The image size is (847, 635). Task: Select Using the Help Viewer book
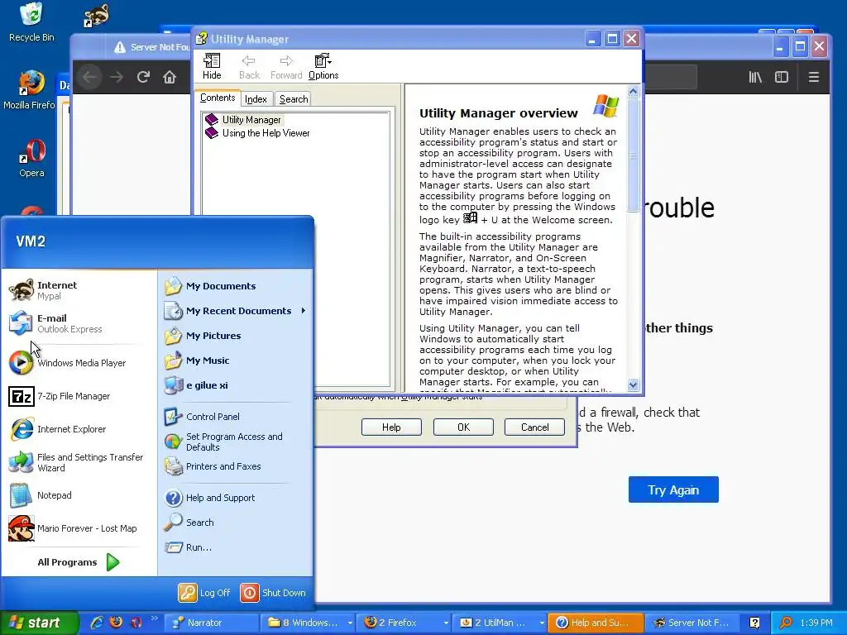pyautogui.click(x=258, y=133)
